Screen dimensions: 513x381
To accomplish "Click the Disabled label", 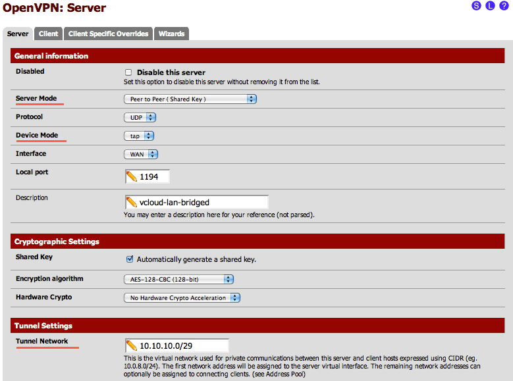I will (x=30, y=71).
